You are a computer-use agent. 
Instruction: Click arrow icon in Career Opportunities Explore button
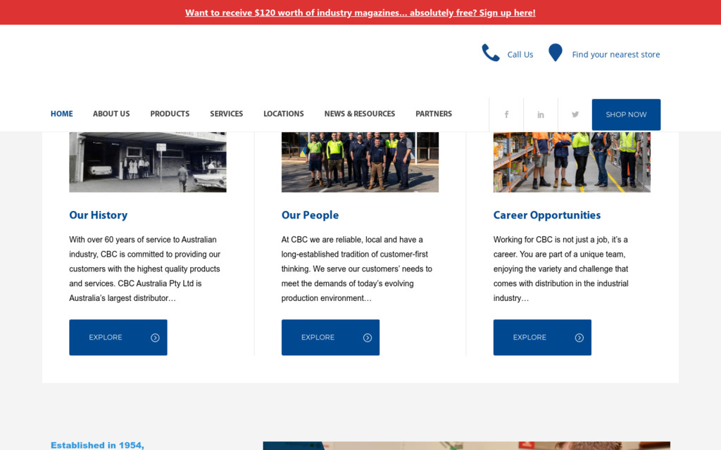coord(579,337)
